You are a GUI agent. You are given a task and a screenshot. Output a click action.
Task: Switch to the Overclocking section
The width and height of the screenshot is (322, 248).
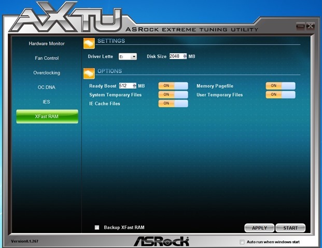click(47, 73)
